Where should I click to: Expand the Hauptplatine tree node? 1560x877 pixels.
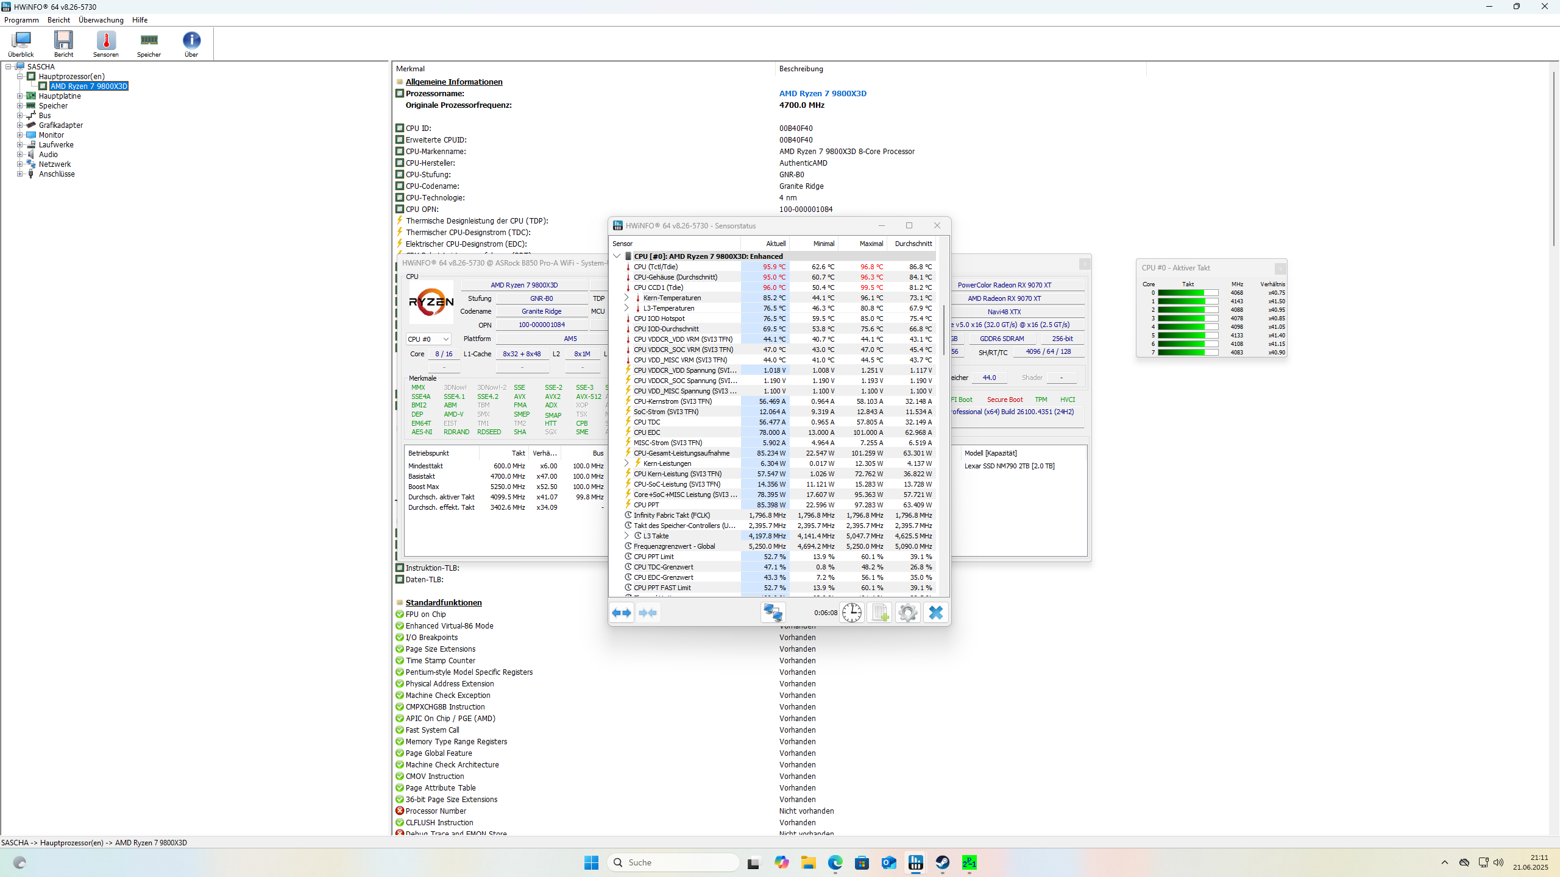point(20,96)
